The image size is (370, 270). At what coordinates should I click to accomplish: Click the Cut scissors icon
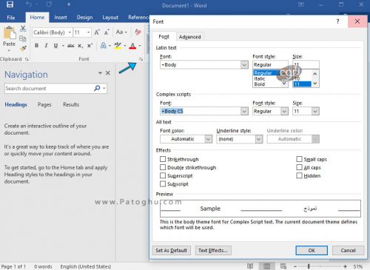tap(23, 29)
